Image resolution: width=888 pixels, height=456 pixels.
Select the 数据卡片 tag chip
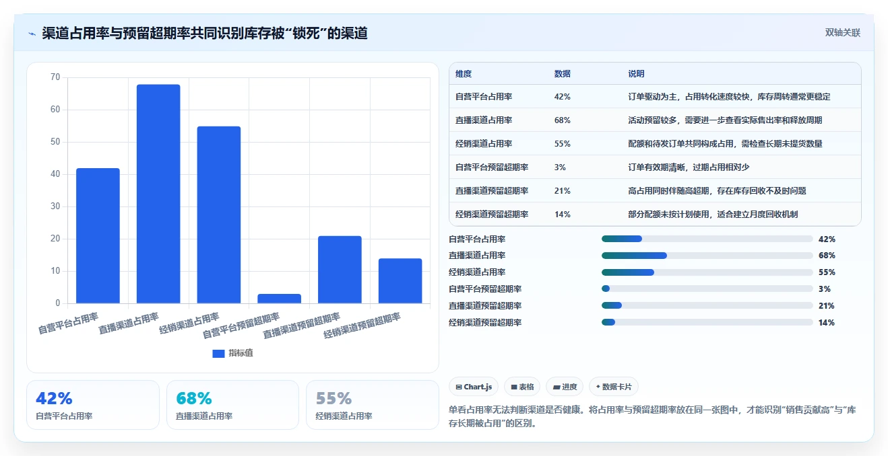[614, 387]
